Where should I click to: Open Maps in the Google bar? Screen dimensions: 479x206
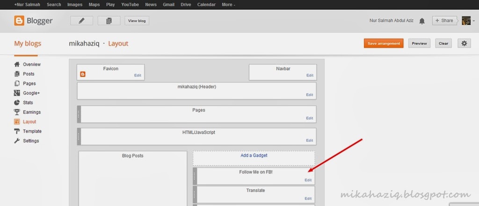click(x=94, y=5)
